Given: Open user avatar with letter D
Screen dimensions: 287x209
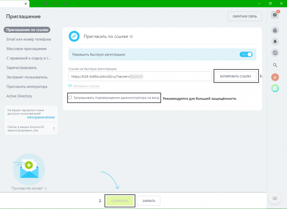Looking at the screenshot, I should point(275,77).
